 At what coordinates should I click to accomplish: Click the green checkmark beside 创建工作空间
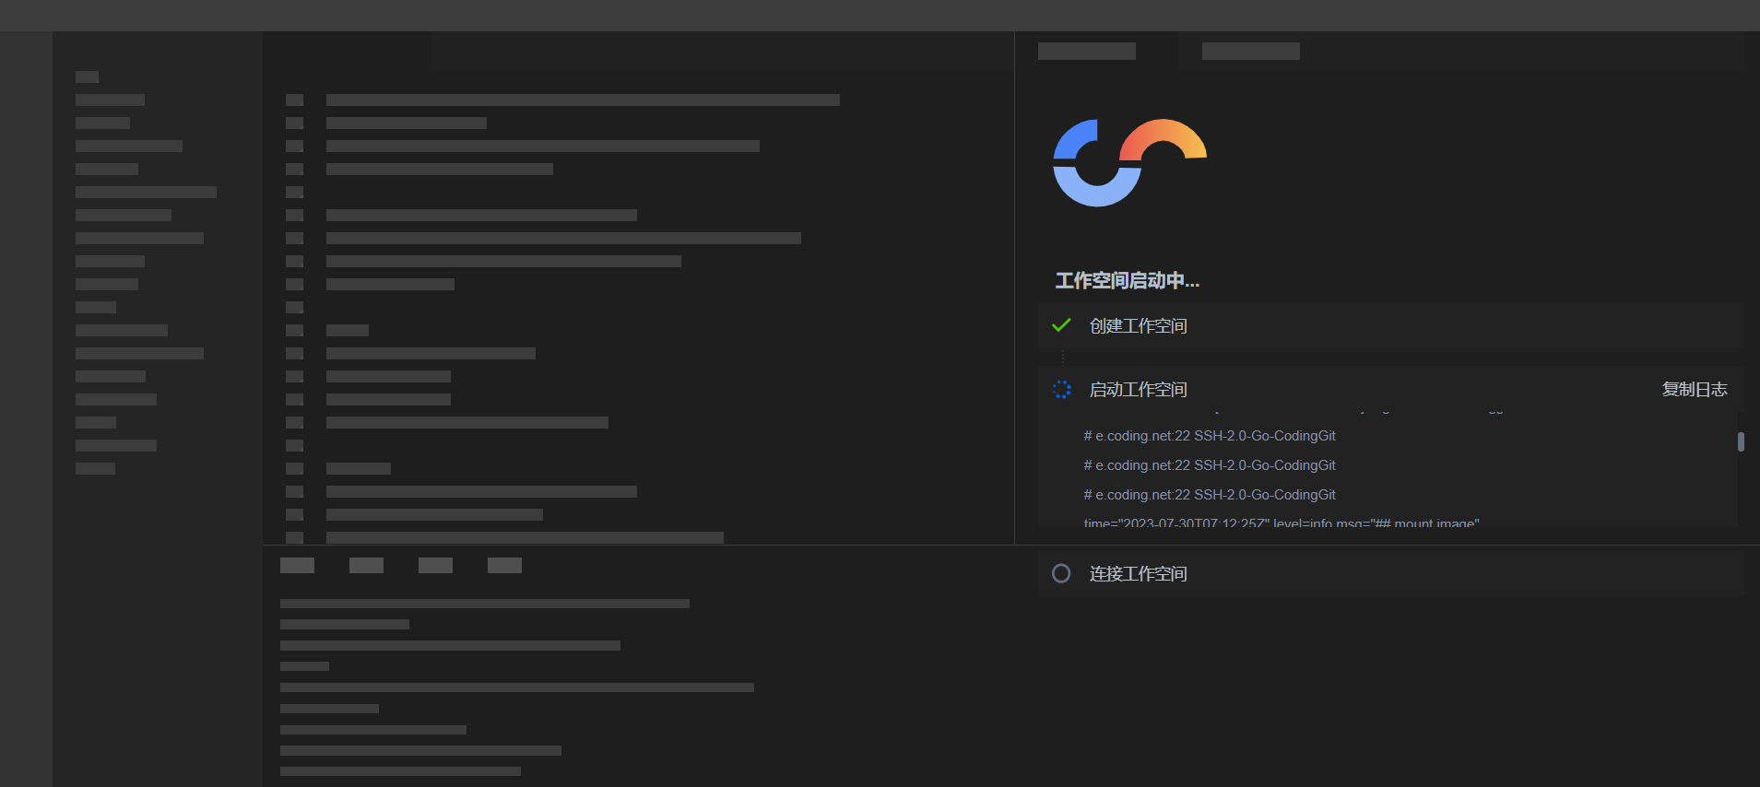pos(1061,325)
